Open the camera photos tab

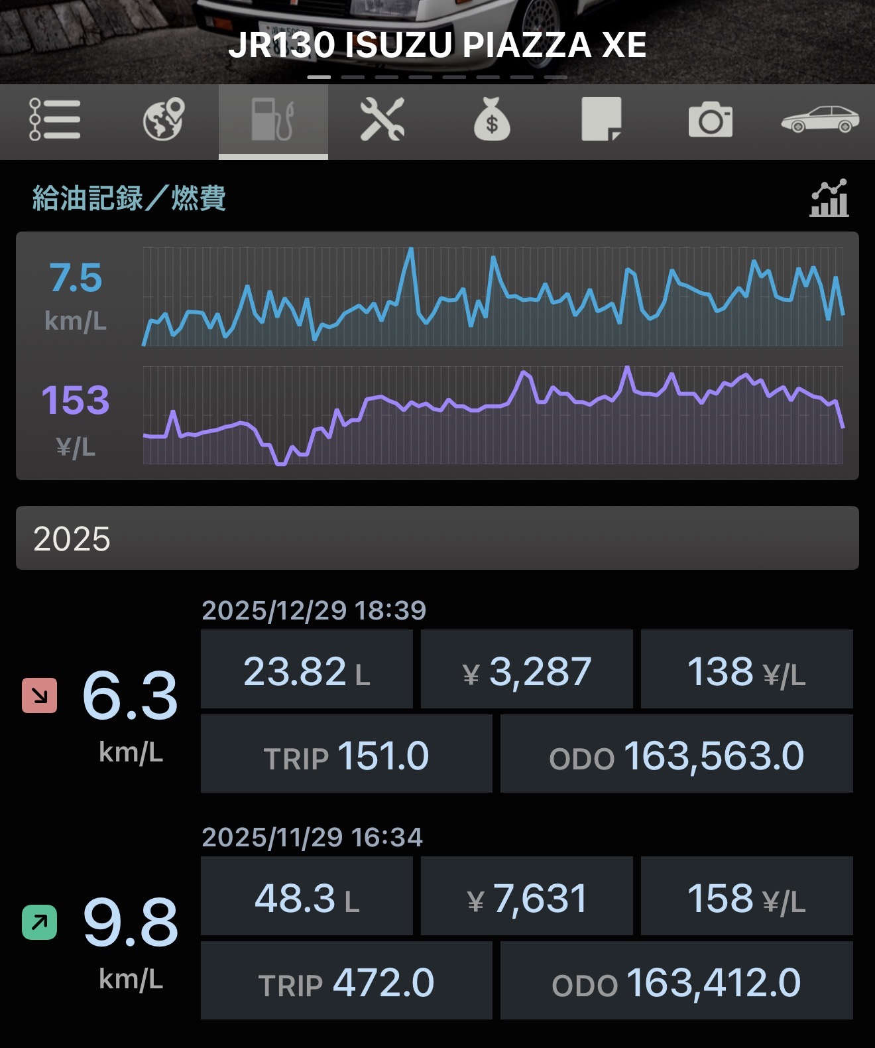click(711, 120)
